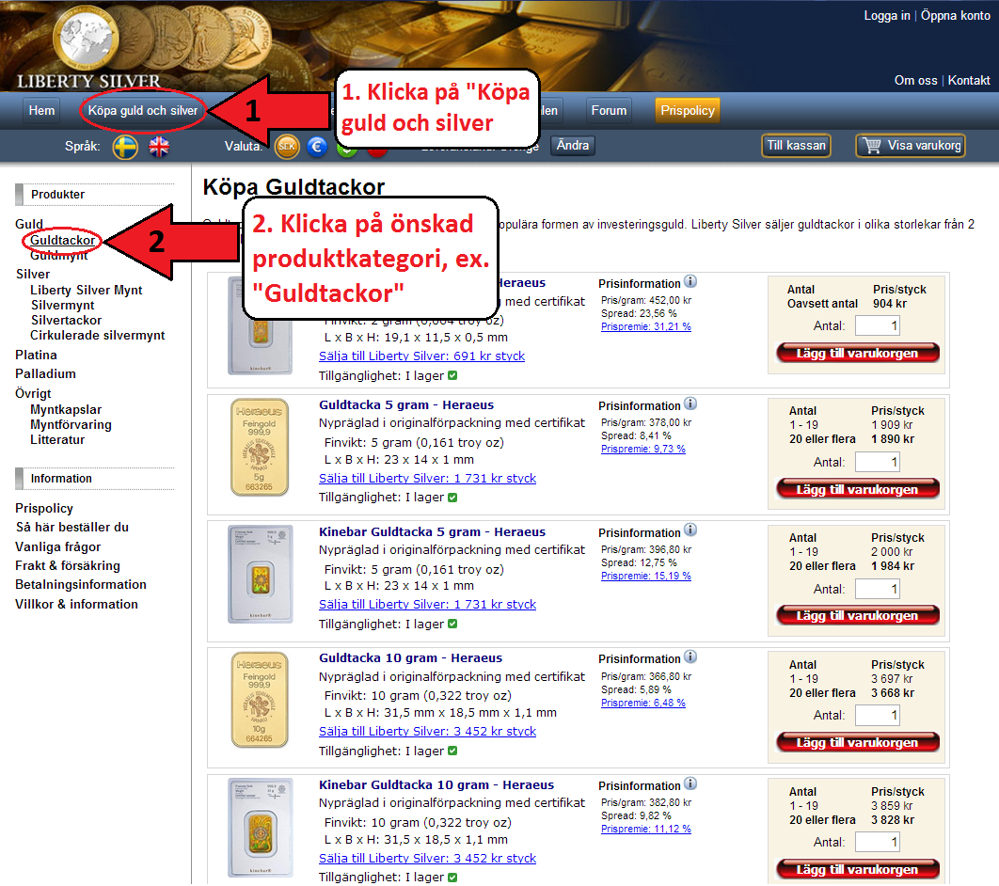Open the Kontakt page

(968, 80)
